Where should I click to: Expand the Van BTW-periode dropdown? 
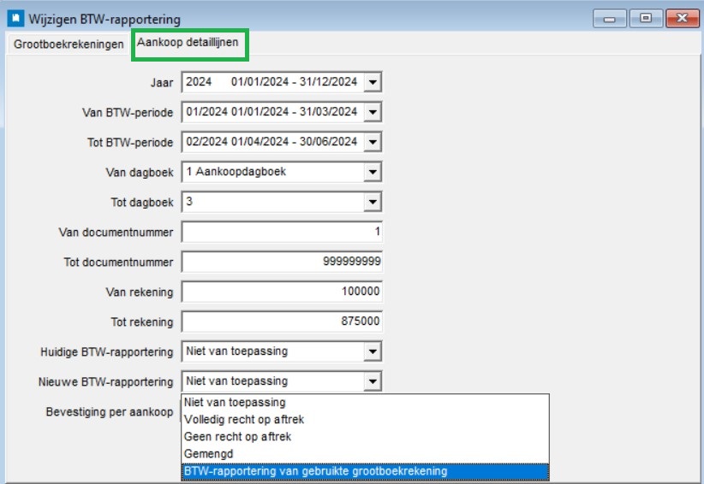tap(373, 112)
